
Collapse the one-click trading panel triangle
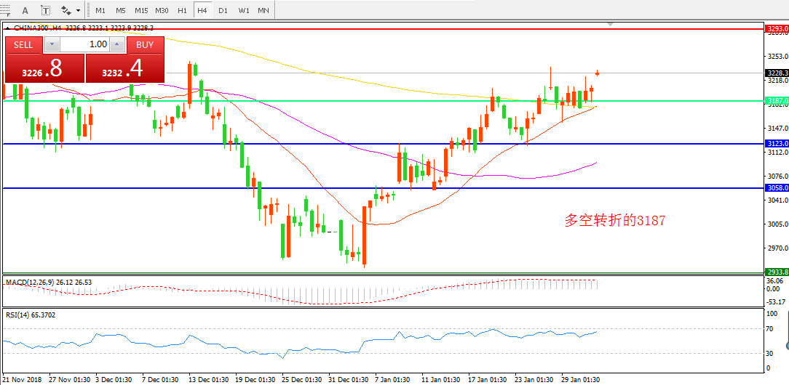click(8, 28)
